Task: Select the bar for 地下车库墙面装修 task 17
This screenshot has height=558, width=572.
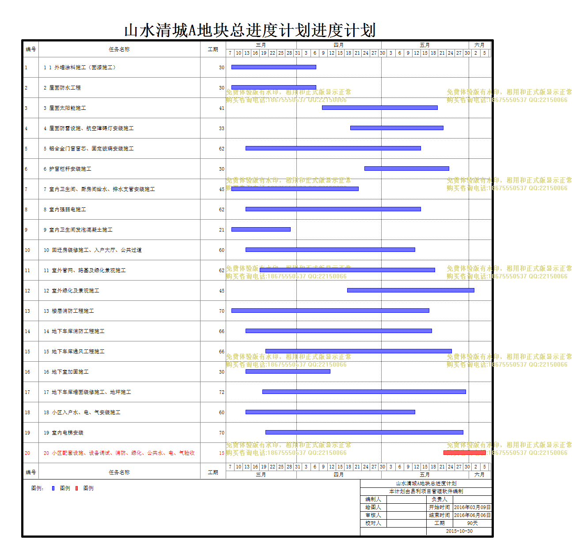Action: 364,392
